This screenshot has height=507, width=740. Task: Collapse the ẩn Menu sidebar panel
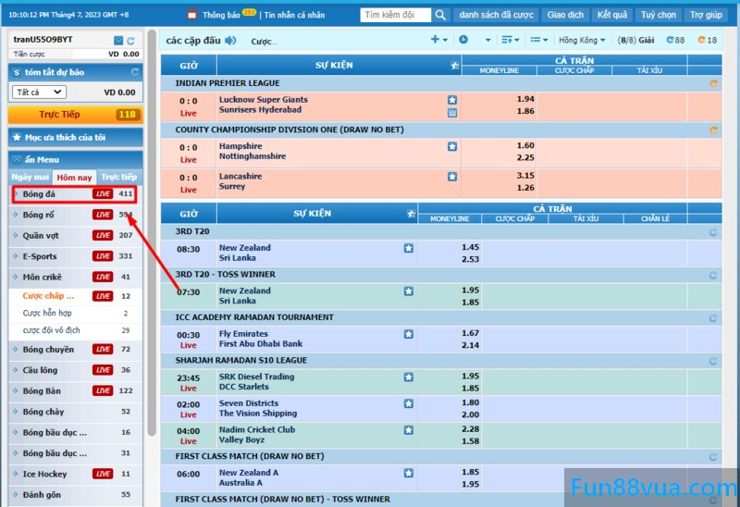[76, 159]
